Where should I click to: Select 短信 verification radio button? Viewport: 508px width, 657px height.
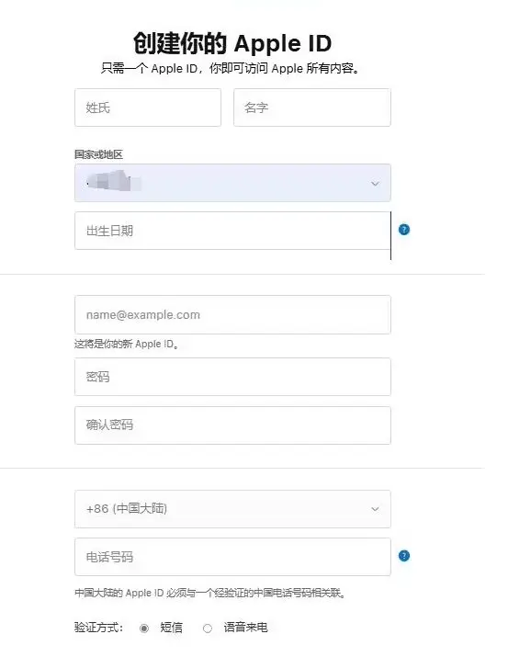[x=144, y=629]
